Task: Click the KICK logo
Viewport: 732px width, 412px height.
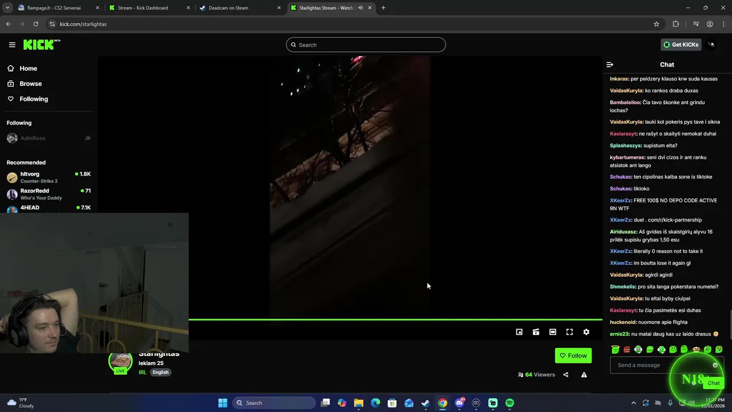Action: [42, 45]
